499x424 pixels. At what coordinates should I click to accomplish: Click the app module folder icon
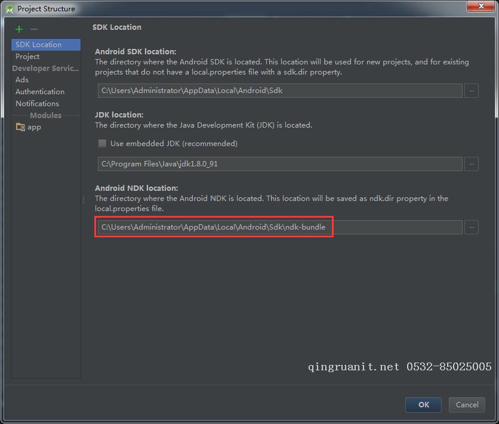pos(20,127)
